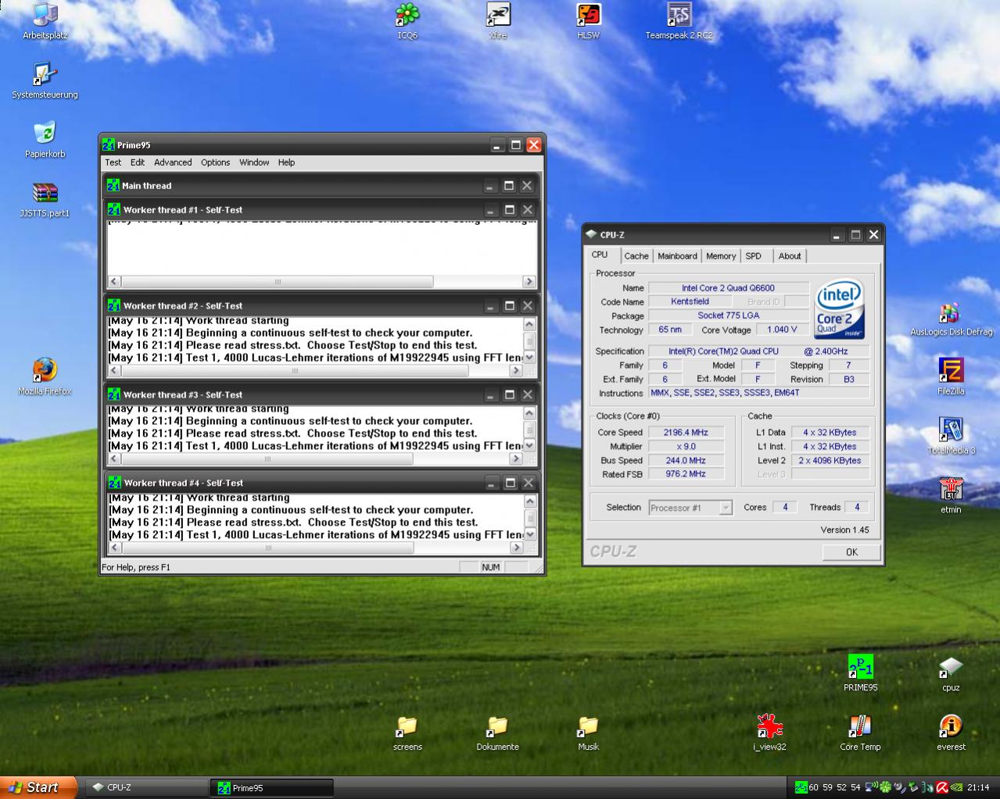This screenshot has width=1000, height=799.
Task: Click the CPU-Z taskbar button
Action: click(x=145, y=787)
